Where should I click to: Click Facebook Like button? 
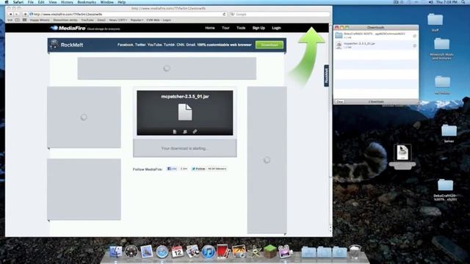click(x=172, y=169)
